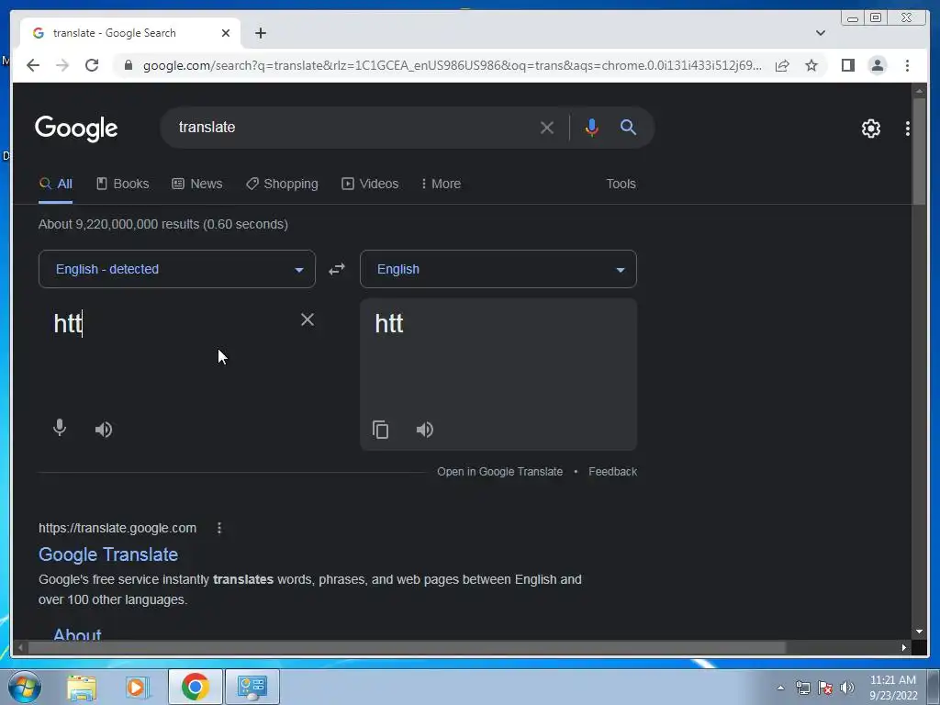
Task: Click Open in Google Translate
Action: 500,472
